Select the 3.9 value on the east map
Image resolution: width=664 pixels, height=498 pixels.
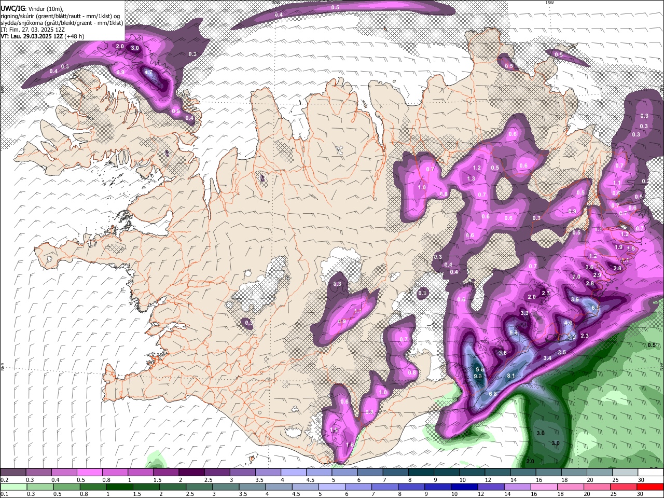pyautogui.click(x=575, y=300)
